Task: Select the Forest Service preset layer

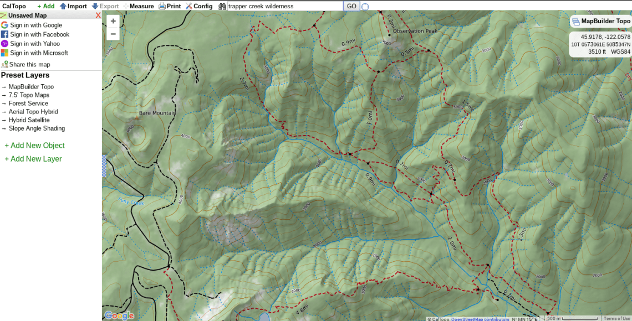Action: 28,103
